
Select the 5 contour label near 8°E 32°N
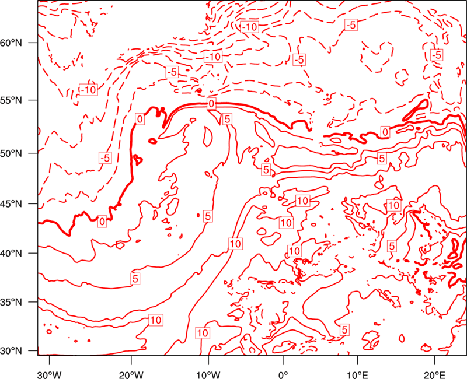coord(344,329)
